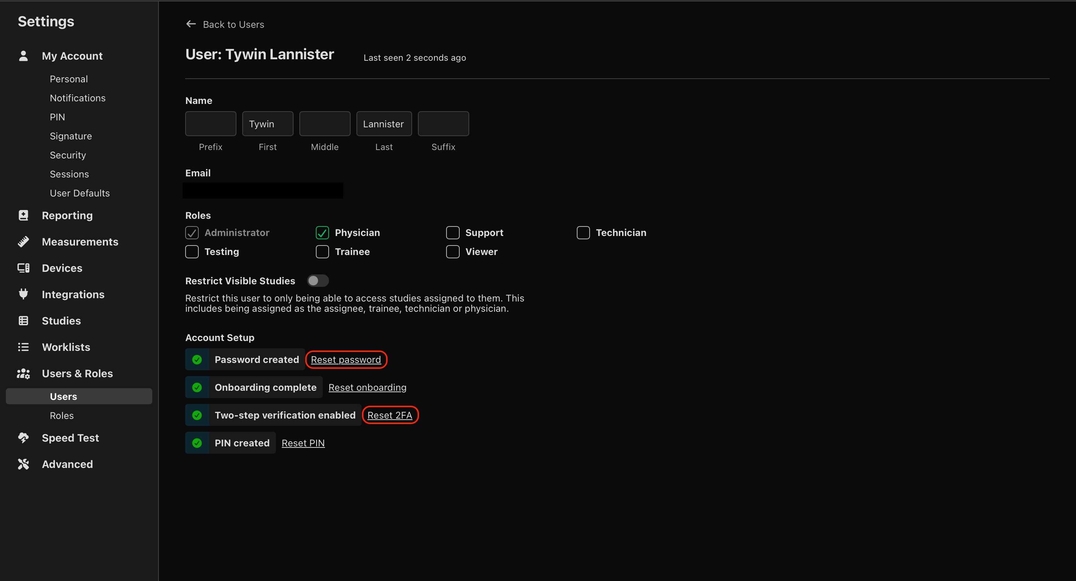The width and height of the screenshot is (1076, 581).
Task: Click the Last name field Lannister
Action: (x=384, y=124)
